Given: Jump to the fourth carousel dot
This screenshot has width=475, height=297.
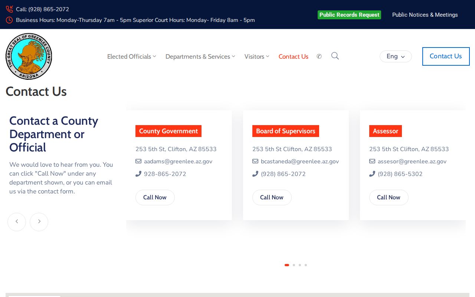Looking at the screenshot, I should point(306,265).
